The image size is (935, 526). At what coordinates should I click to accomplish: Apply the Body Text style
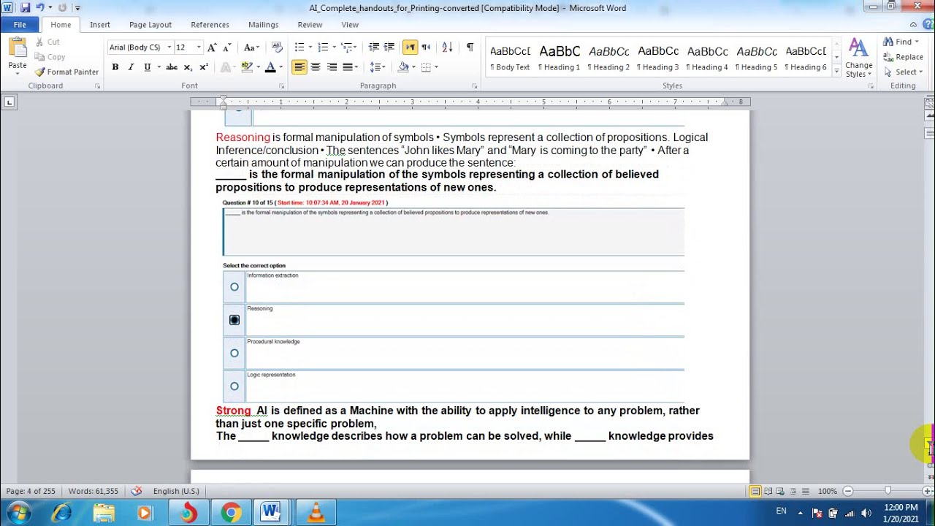coord(510,58)
